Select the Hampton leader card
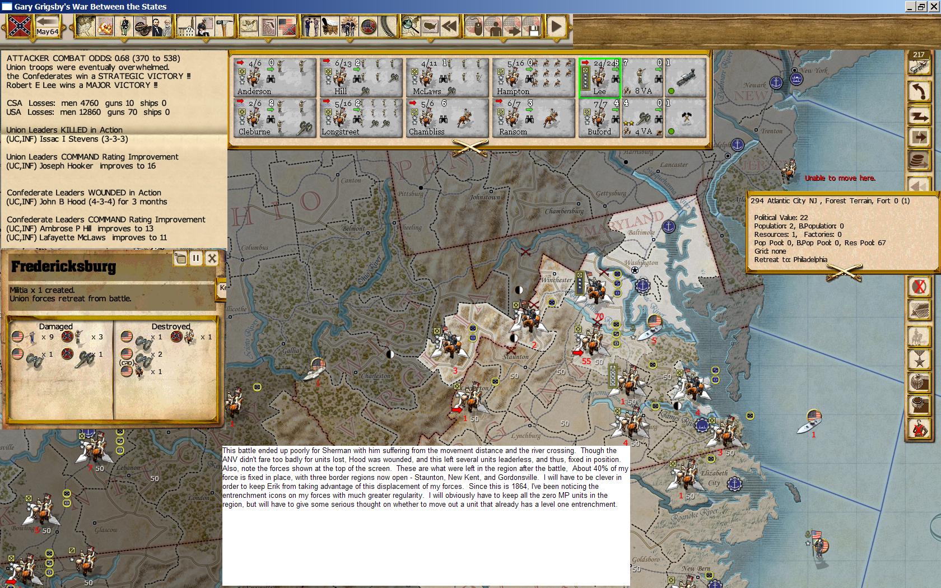The image size is (941, 588). point(533,77)
